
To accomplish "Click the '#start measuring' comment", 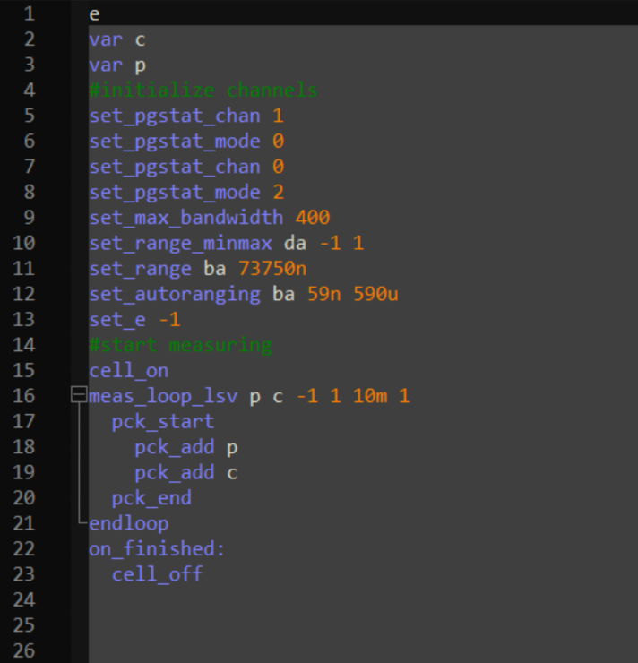I will (180, 345).
